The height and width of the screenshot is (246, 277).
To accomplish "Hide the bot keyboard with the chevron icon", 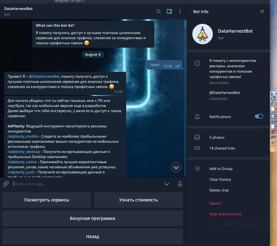I will [167, 184].
